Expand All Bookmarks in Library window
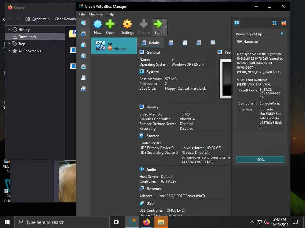 [9, 51]
